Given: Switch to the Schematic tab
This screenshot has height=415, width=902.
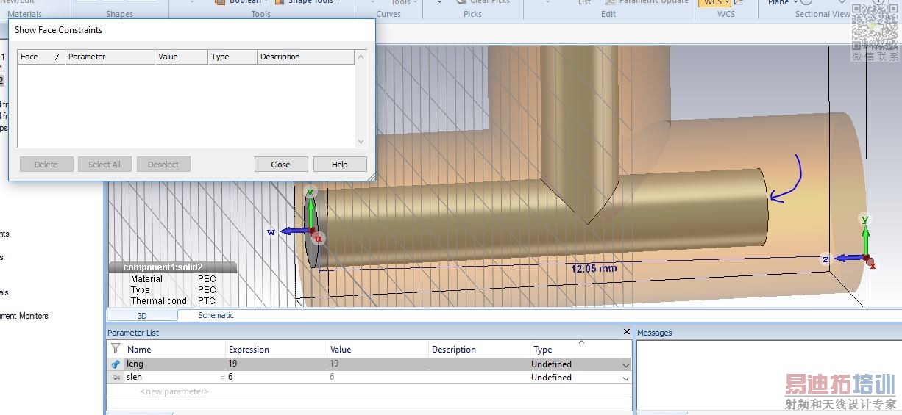Looking at the screenshot, I should click(x=216, y=315).
